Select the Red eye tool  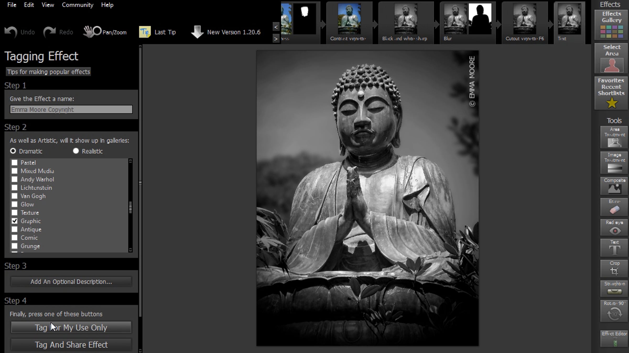pos(614,227)
